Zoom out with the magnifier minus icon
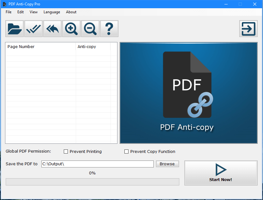Image resolution: width=263 pixels, height=200 pixels. click(90, 29)
